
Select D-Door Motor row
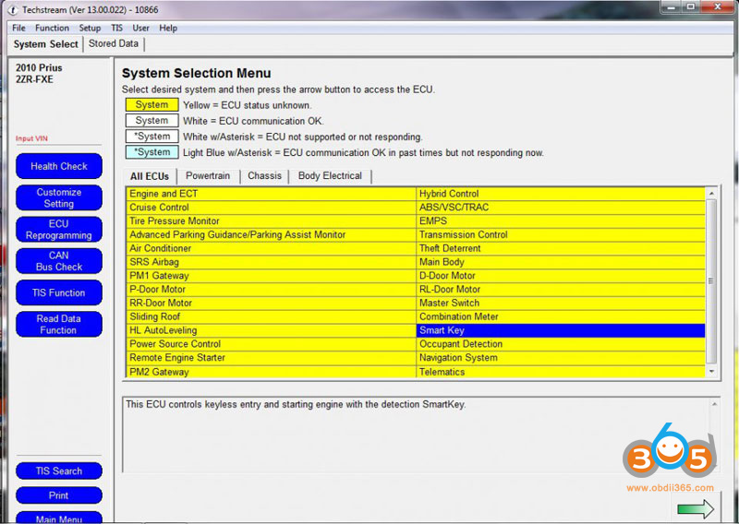(561, 276)
